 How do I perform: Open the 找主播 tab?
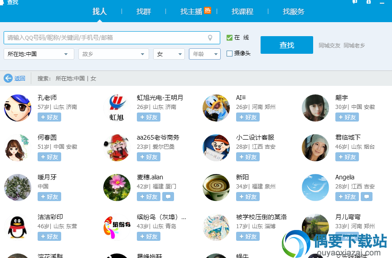click(191, 11)
